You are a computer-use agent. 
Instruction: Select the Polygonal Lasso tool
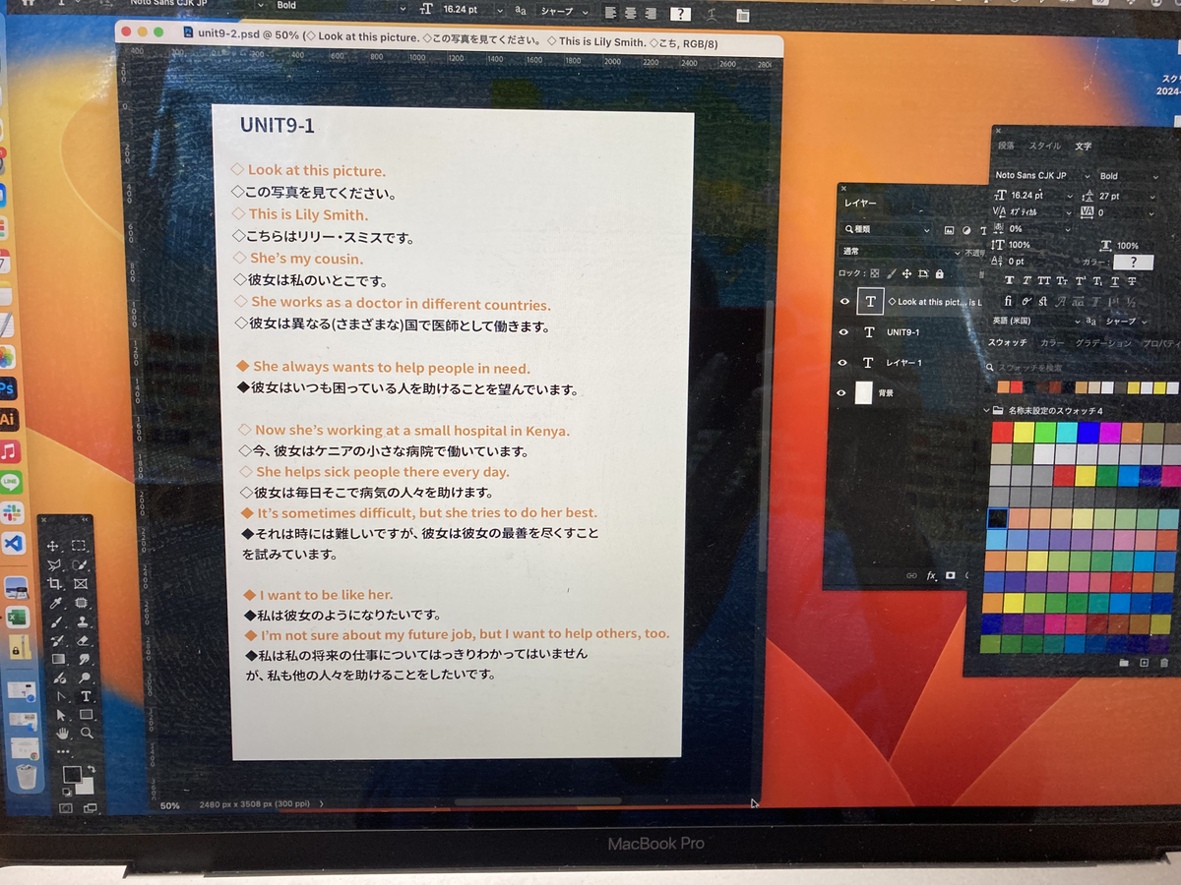click(54, 564)
